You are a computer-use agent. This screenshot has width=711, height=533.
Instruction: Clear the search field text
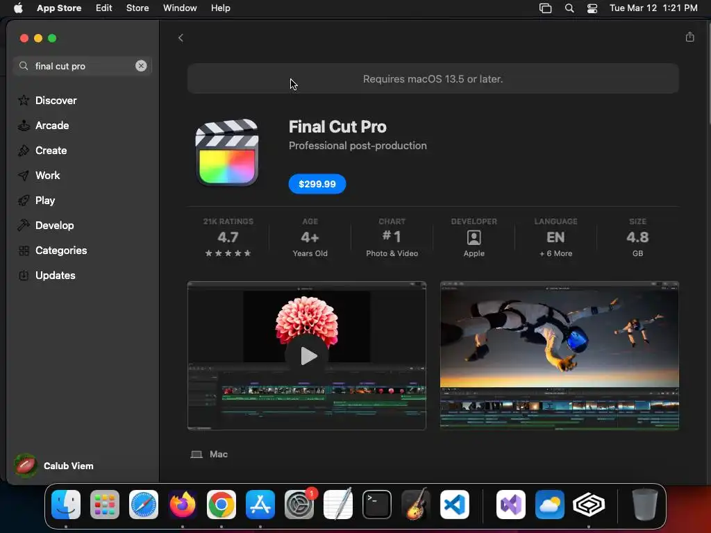tap(141, 66)
